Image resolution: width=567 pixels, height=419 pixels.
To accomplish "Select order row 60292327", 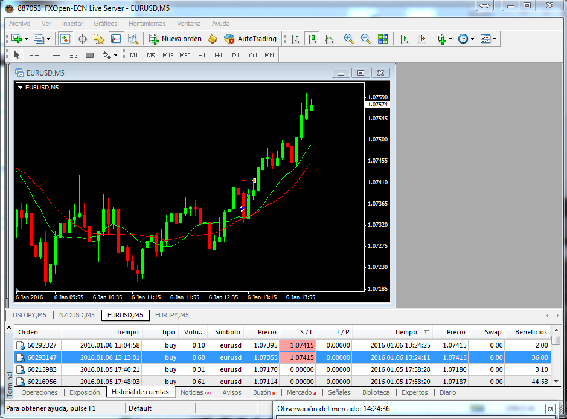I will (x=283, y=345).
